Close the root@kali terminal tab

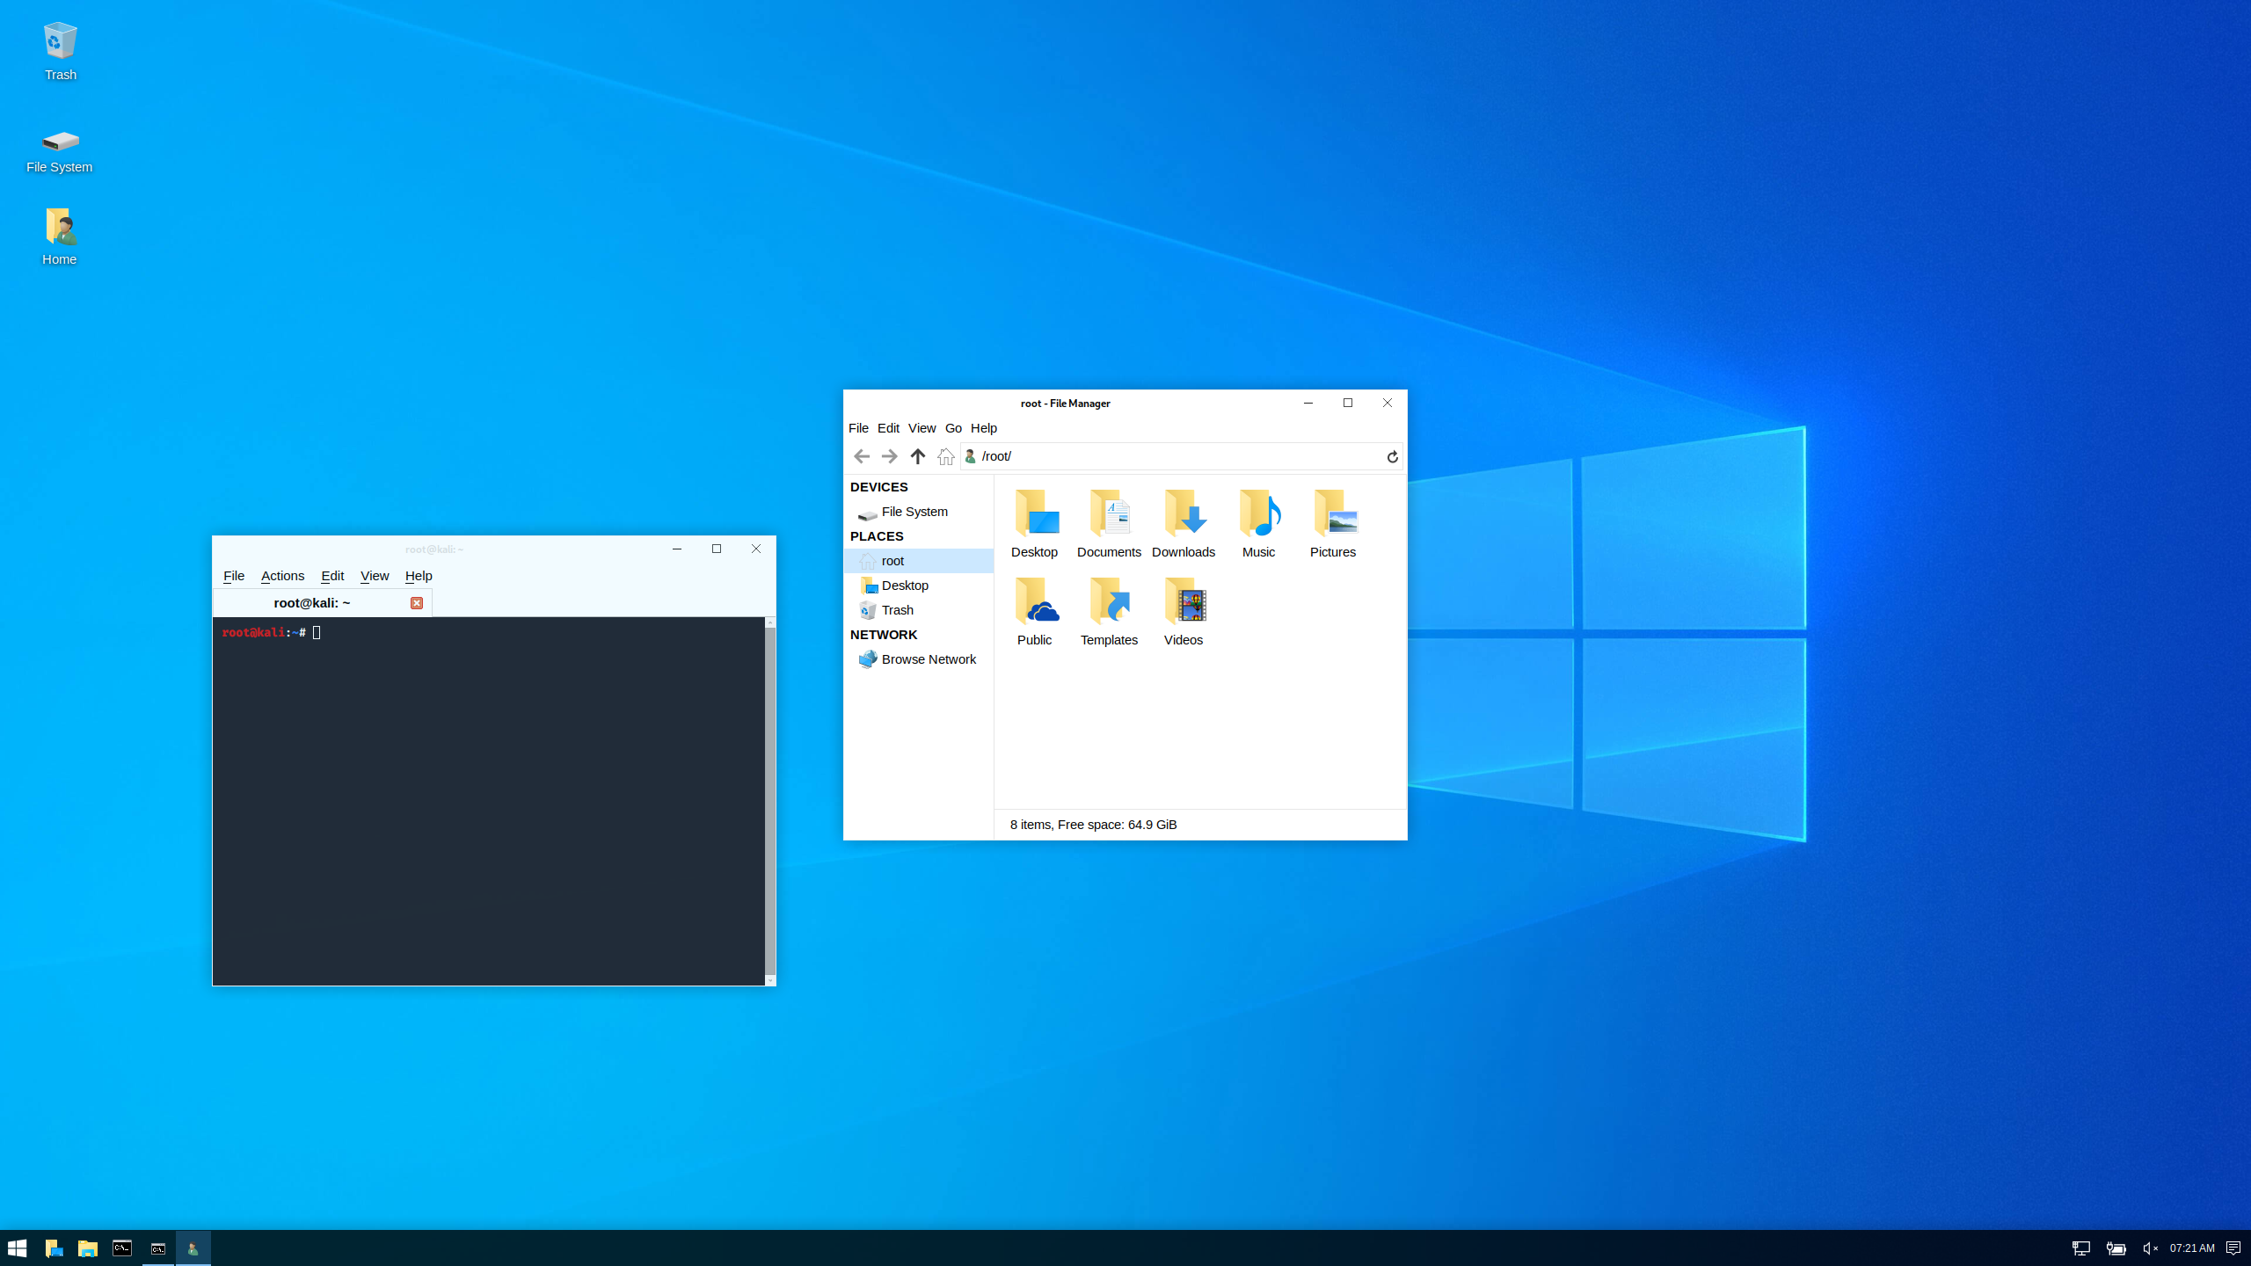(x=416, y=602)
